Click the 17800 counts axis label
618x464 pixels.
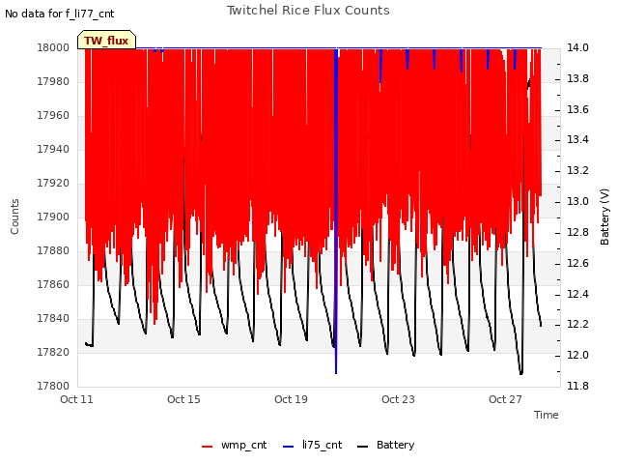coord(53,386)
